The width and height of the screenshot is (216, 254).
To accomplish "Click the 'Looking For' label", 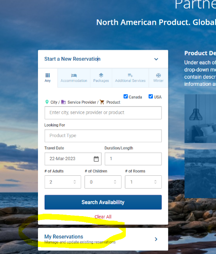I will pyautogui.click(x=55, y=125).
